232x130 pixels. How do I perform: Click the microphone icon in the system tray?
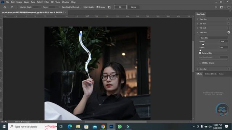coord(202,127)
